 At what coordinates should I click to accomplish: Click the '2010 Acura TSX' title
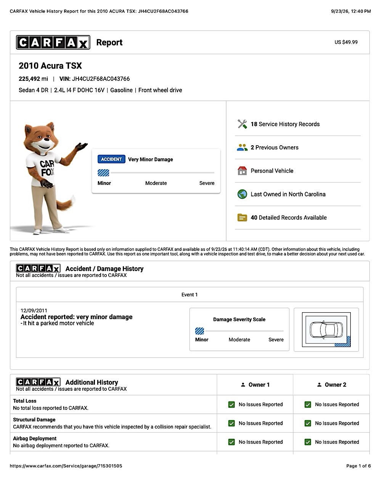pyautogui.click(x=50, y=66)
